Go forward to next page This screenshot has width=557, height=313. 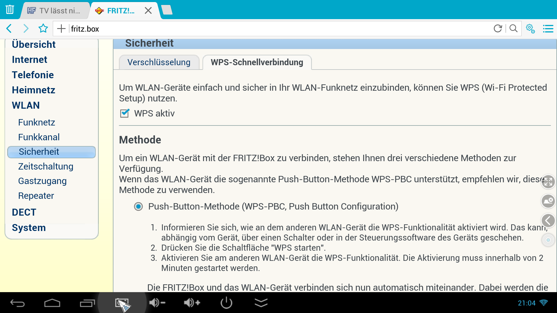[x=26, y=28]
